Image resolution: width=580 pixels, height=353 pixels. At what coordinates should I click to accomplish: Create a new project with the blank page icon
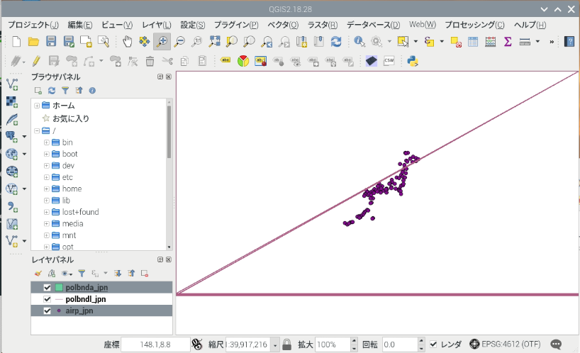16,41
